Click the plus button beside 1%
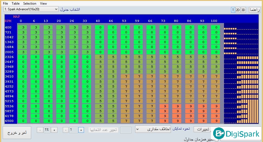The image size is (263, 142). [54, 130]
